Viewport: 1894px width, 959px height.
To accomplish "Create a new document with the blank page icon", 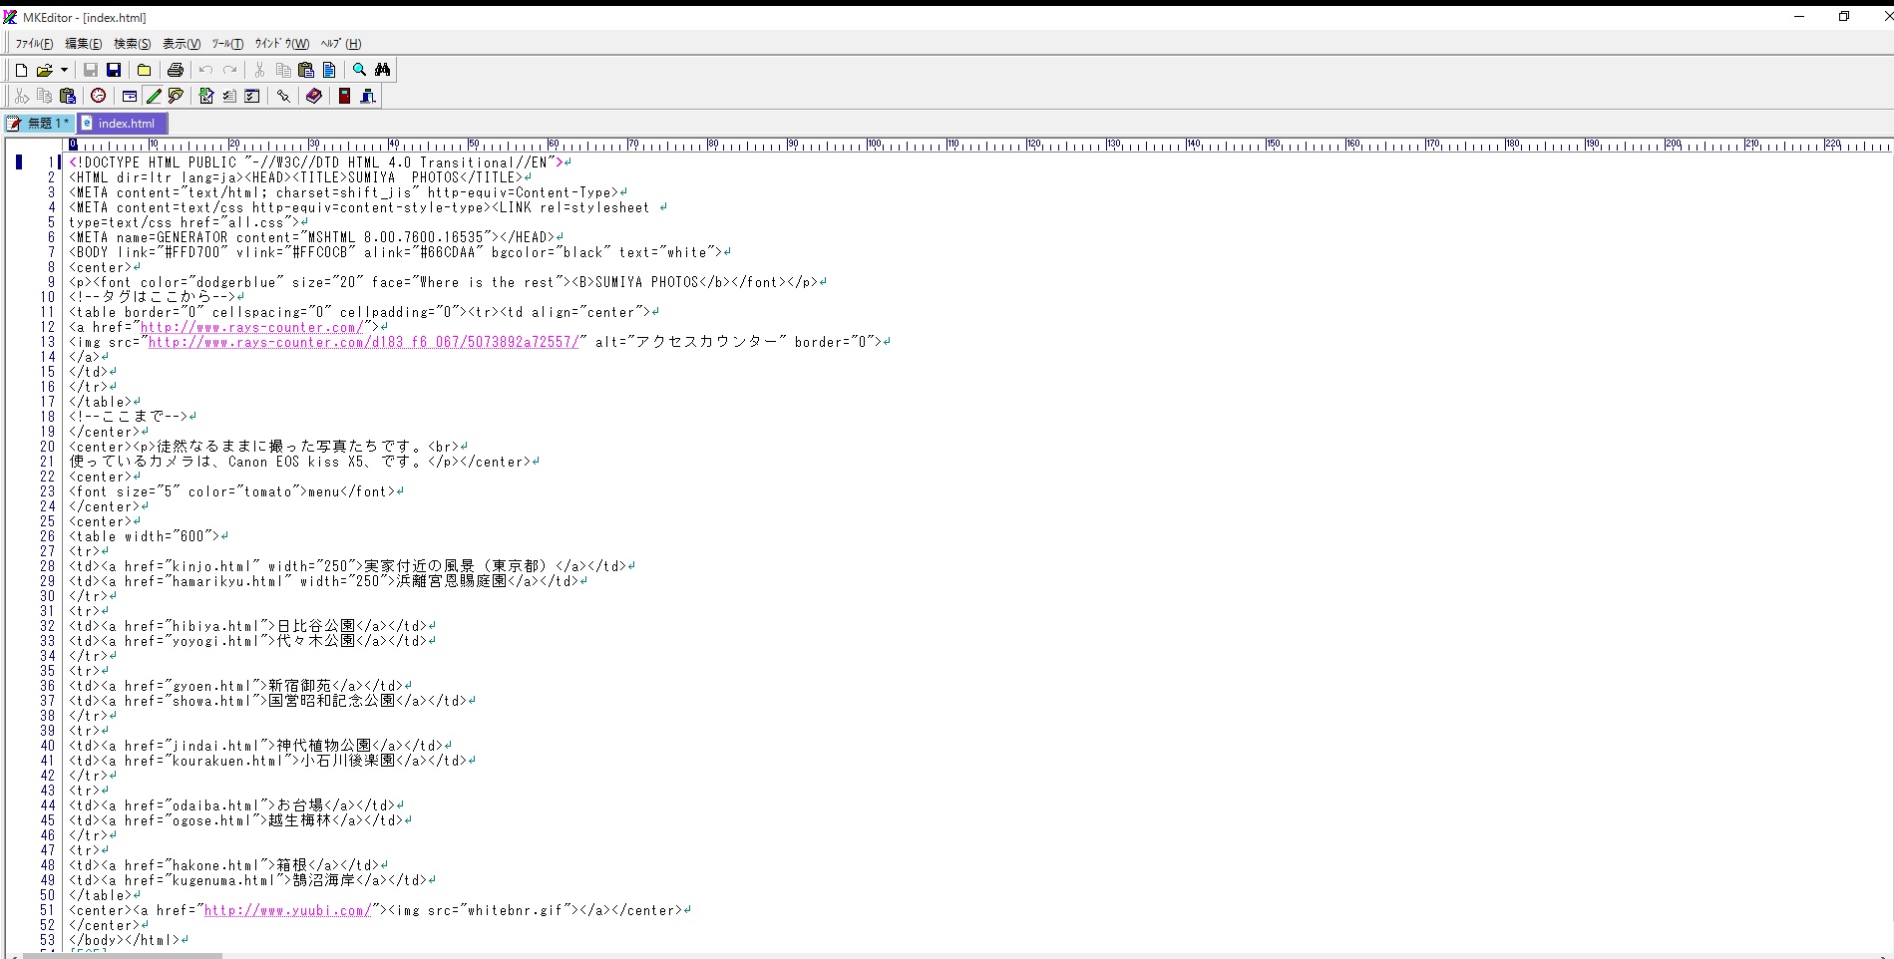I will pyautogui.click(x=21, y=70).
